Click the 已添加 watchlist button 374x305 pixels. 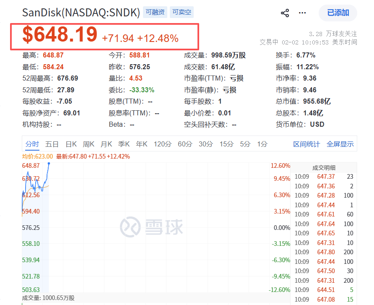pos(338,13)
